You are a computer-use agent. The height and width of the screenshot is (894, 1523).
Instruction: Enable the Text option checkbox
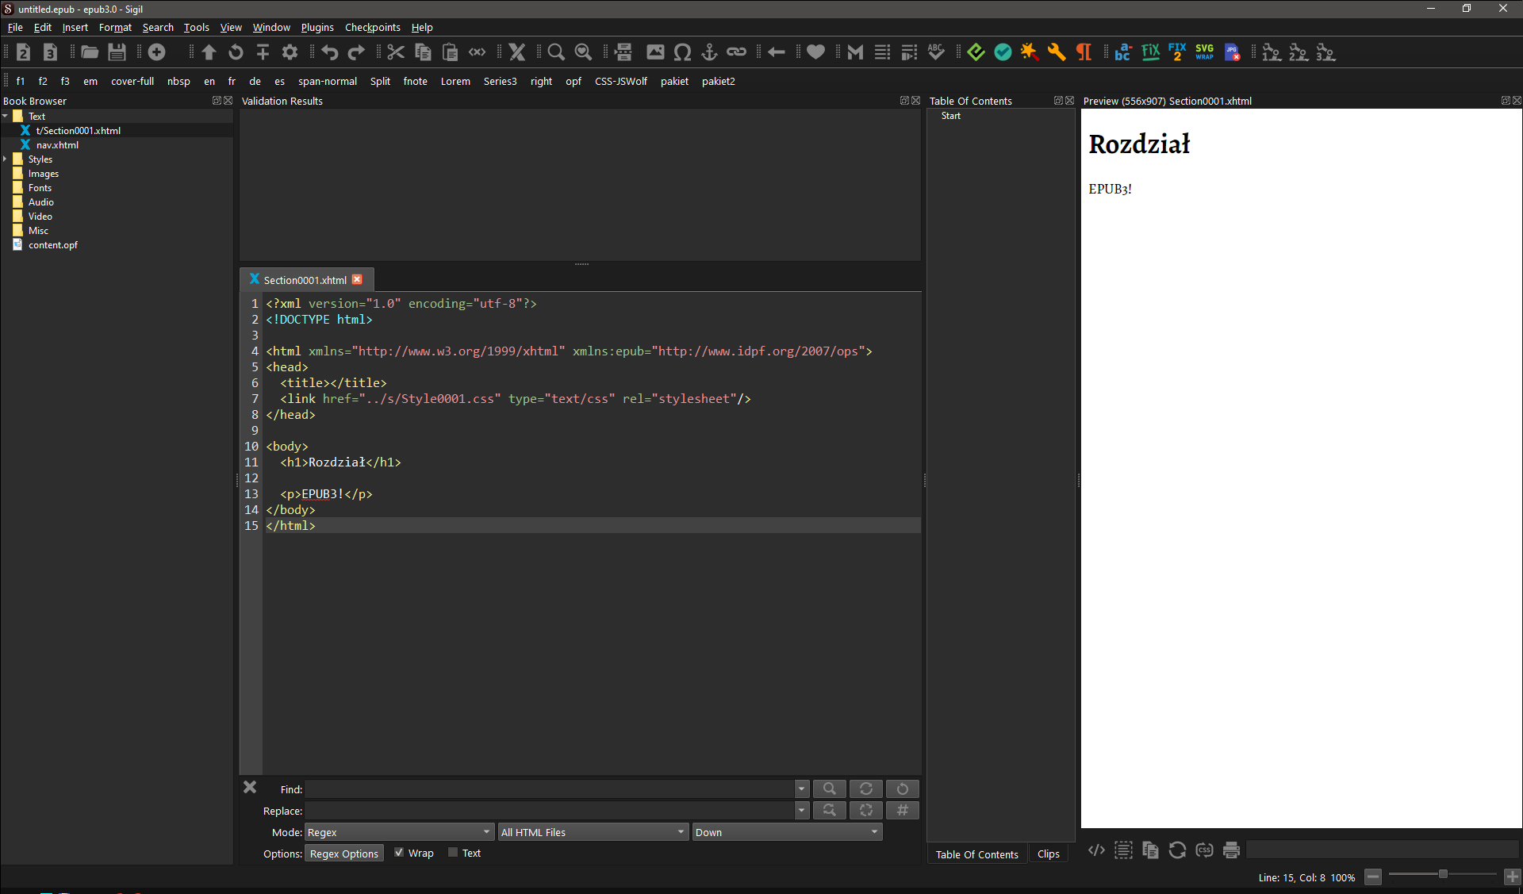[x=453, y=853]
